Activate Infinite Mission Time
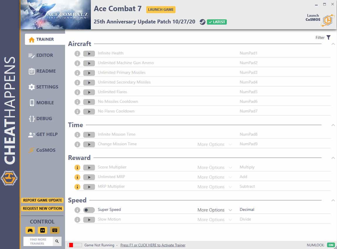Viewport: 337px width, 249px height. (89, 135)
